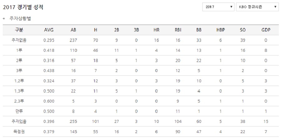Image resolution: width=281 pixels, height=139 pixels.
Task: Click the 구분 column header
Action: pyautogui.click(x=19, y=30)
